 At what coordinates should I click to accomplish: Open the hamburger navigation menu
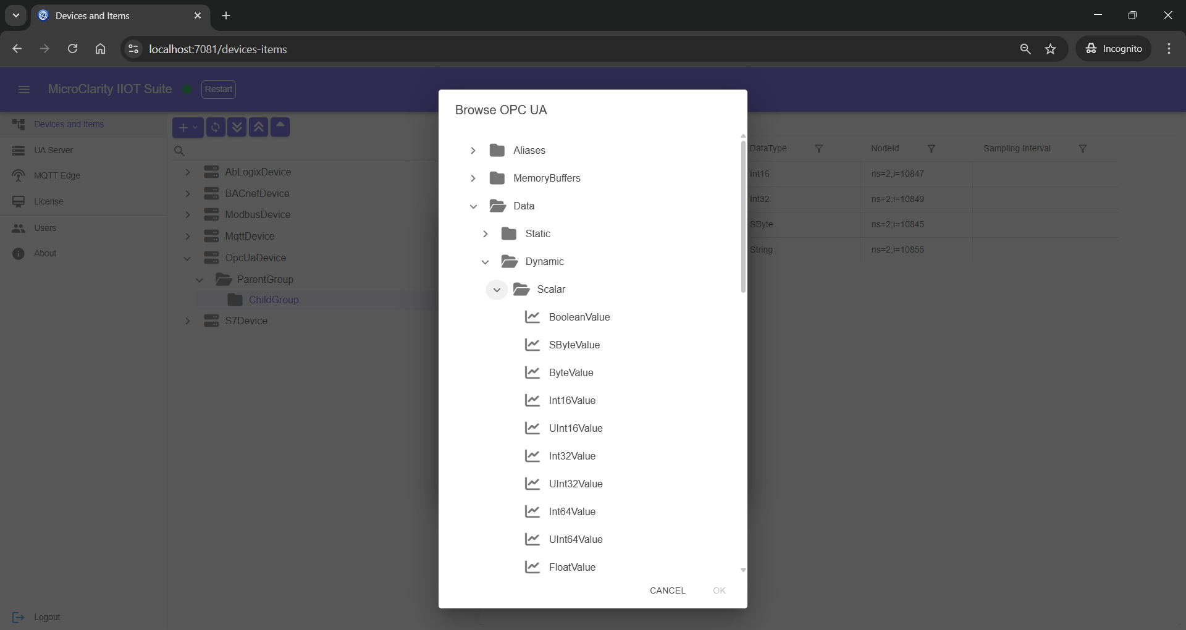coord(23,89)
